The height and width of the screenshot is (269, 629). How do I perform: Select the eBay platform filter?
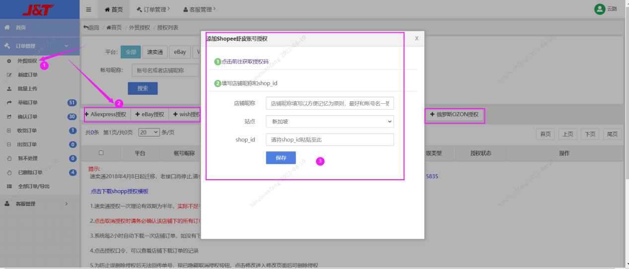tap(180, 52)
